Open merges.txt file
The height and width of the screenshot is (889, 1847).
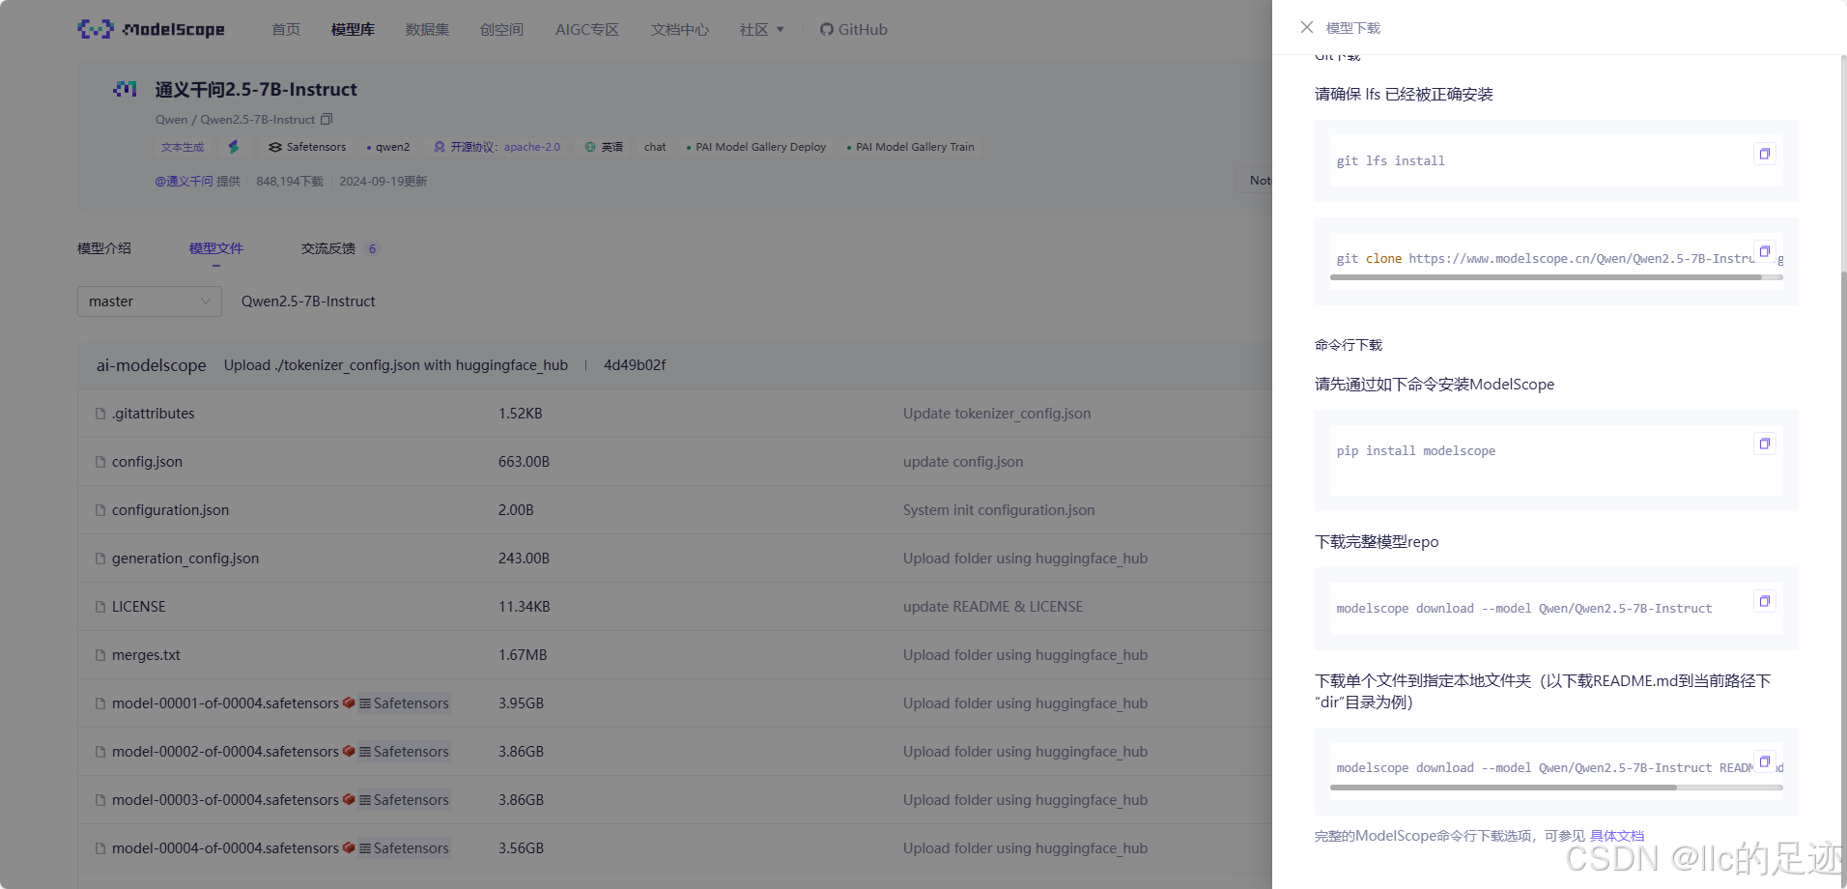point(146,655)
